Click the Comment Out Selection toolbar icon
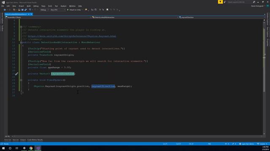 pyautogui.click(x=92, y=10)
